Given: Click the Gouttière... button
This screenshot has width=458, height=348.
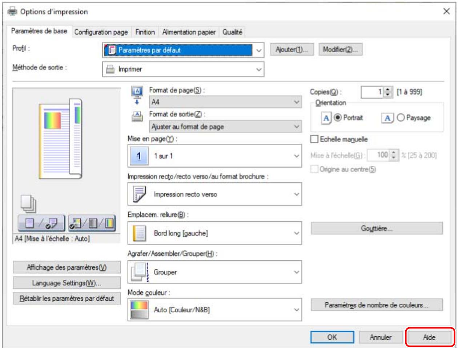Looking at the screenshot, I should [377, 228].
